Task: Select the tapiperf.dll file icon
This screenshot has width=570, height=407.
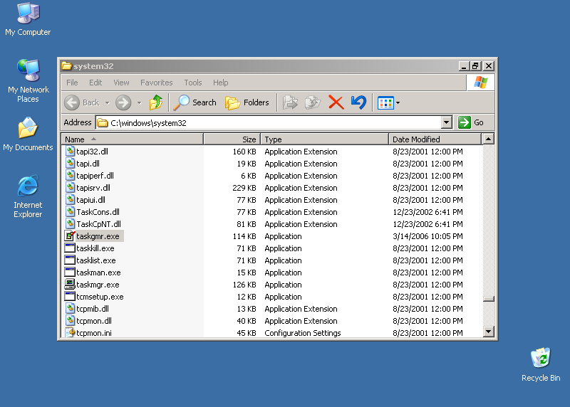Action: pyautogui.click(x=70, y=175)
